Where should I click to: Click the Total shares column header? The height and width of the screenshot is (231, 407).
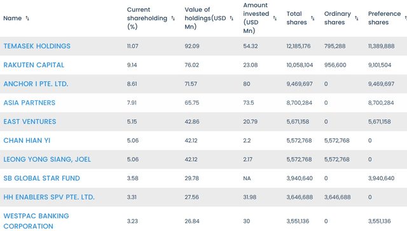pyautogui.click(x=297, y=18)
